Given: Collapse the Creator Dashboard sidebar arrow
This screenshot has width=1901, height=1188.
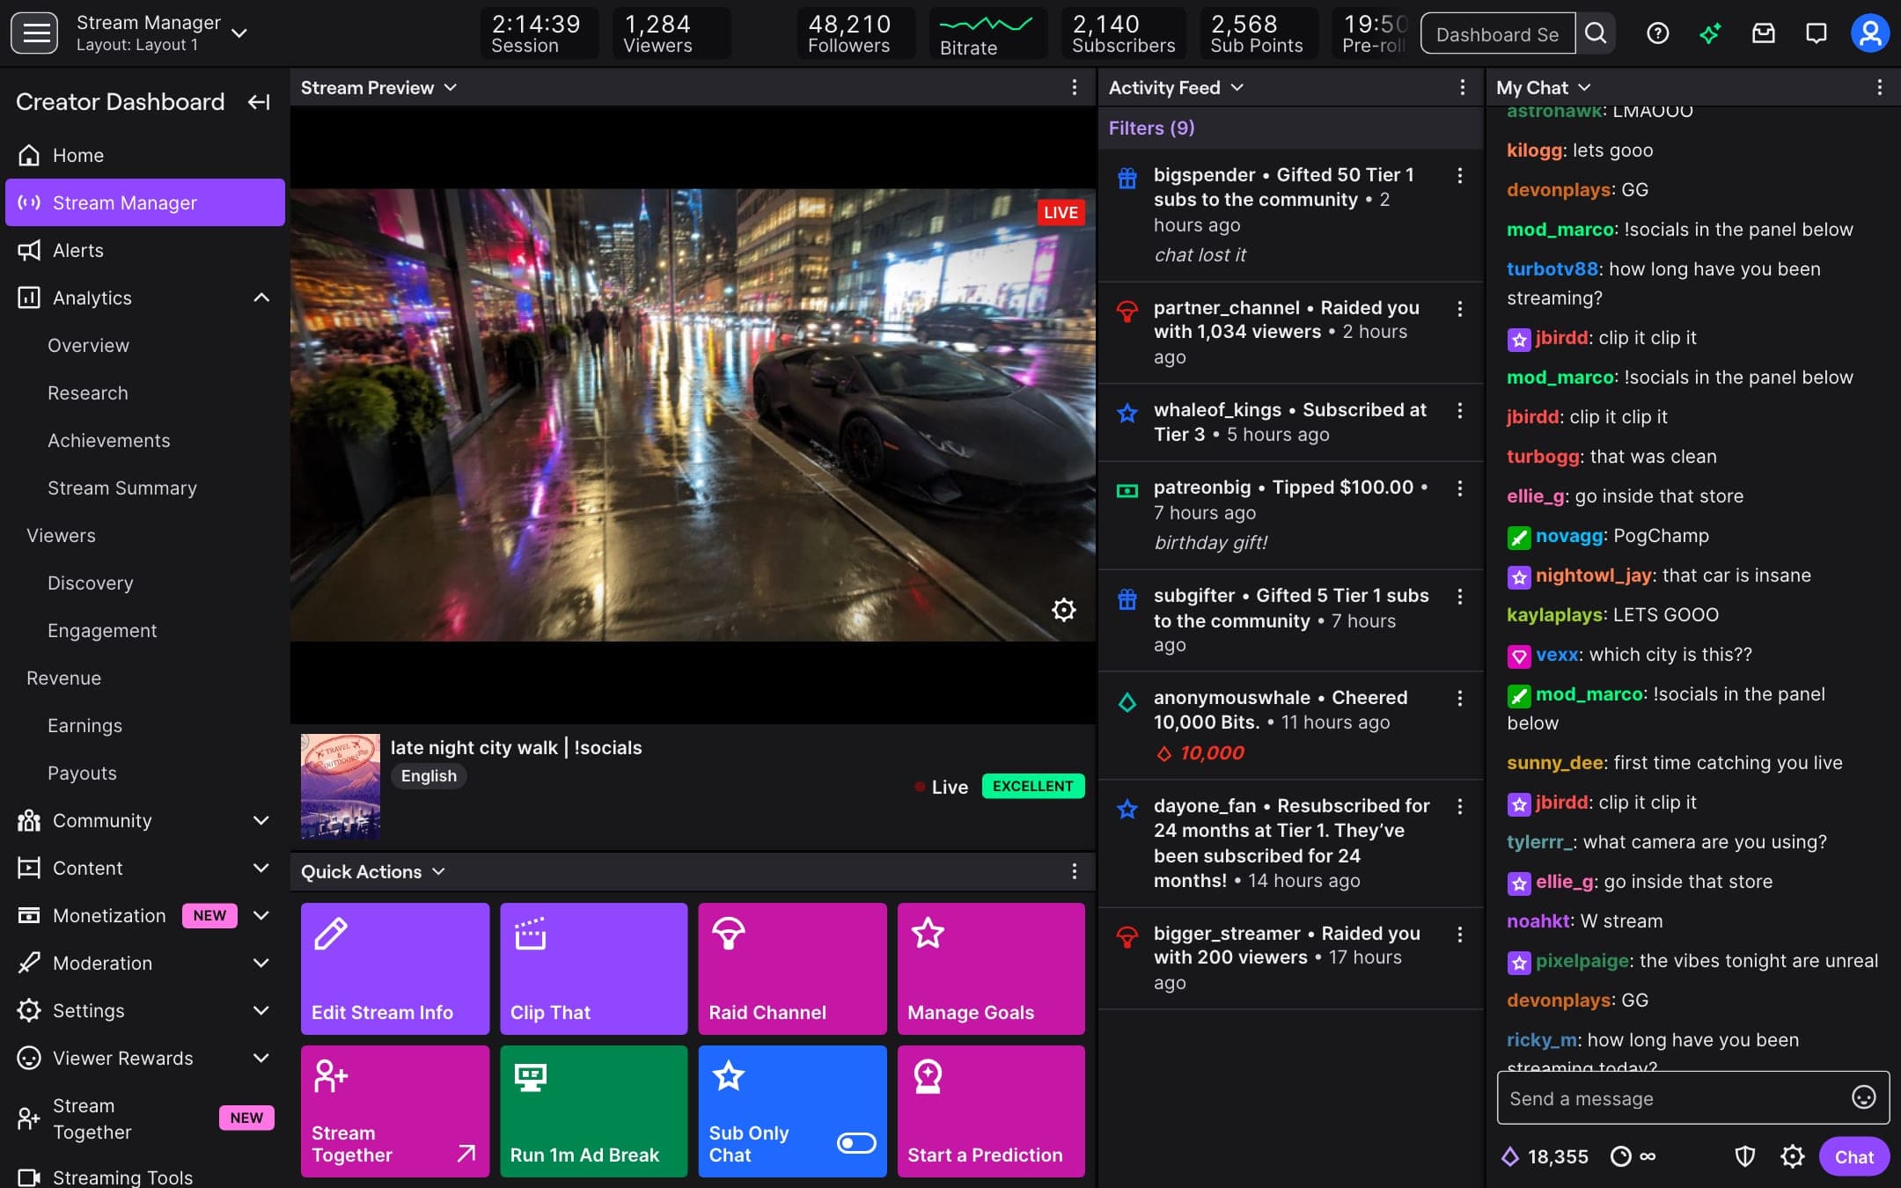Looking at the screenshot, I should pyautogui.click(x=259, y=102).
